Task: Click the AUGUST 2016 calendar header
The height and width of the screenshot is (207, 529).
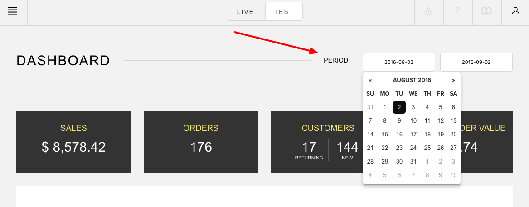Action: [x=412, y=80]
